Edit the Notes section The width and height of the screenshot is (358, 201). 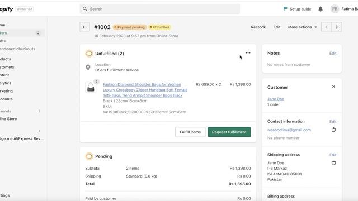pyautogui.click(x=333, y=54)
